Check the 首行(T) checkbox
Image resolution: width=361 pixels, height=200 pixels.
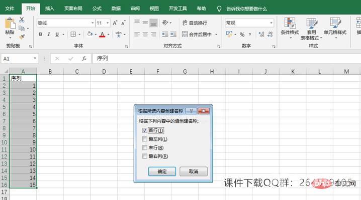coord(145,130)
